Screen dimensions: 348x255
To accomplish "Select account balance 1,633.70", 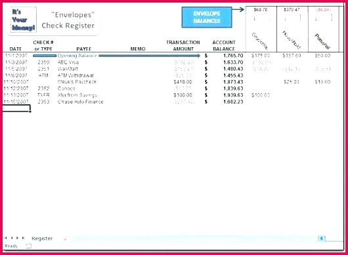I will [233, 62].
